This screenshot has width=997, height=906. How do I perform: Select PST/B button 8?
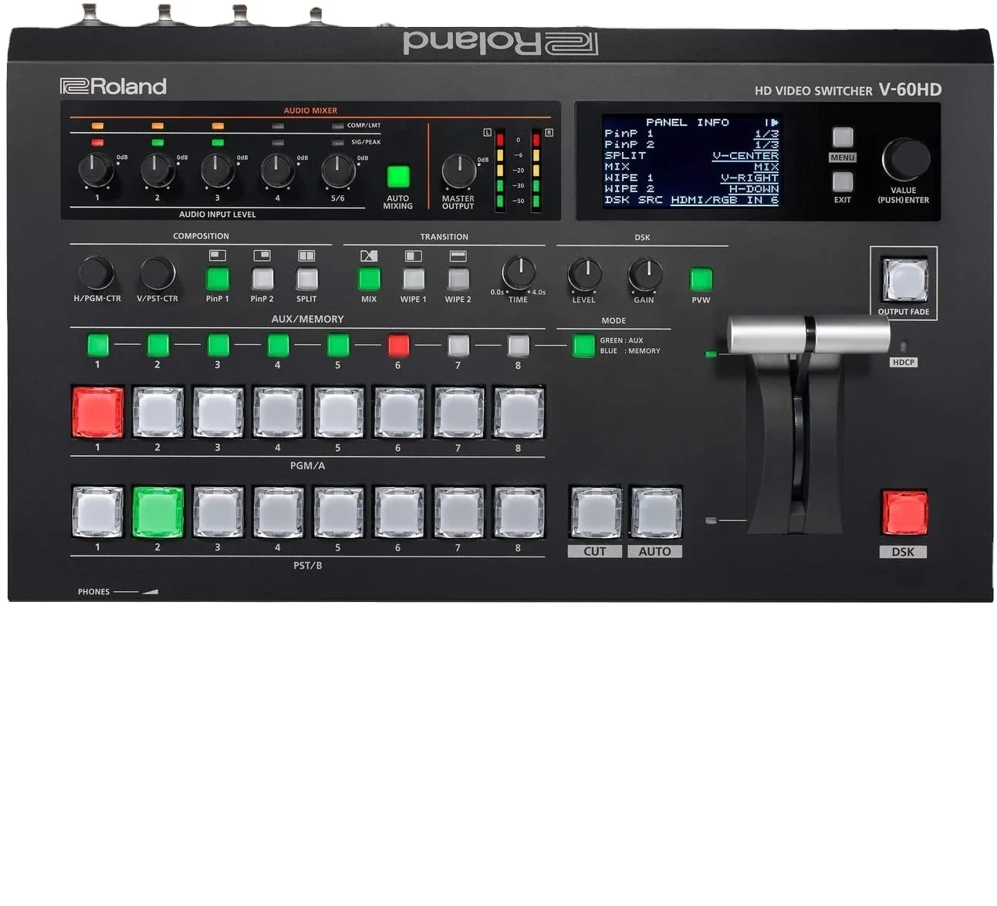coord(519,512)
